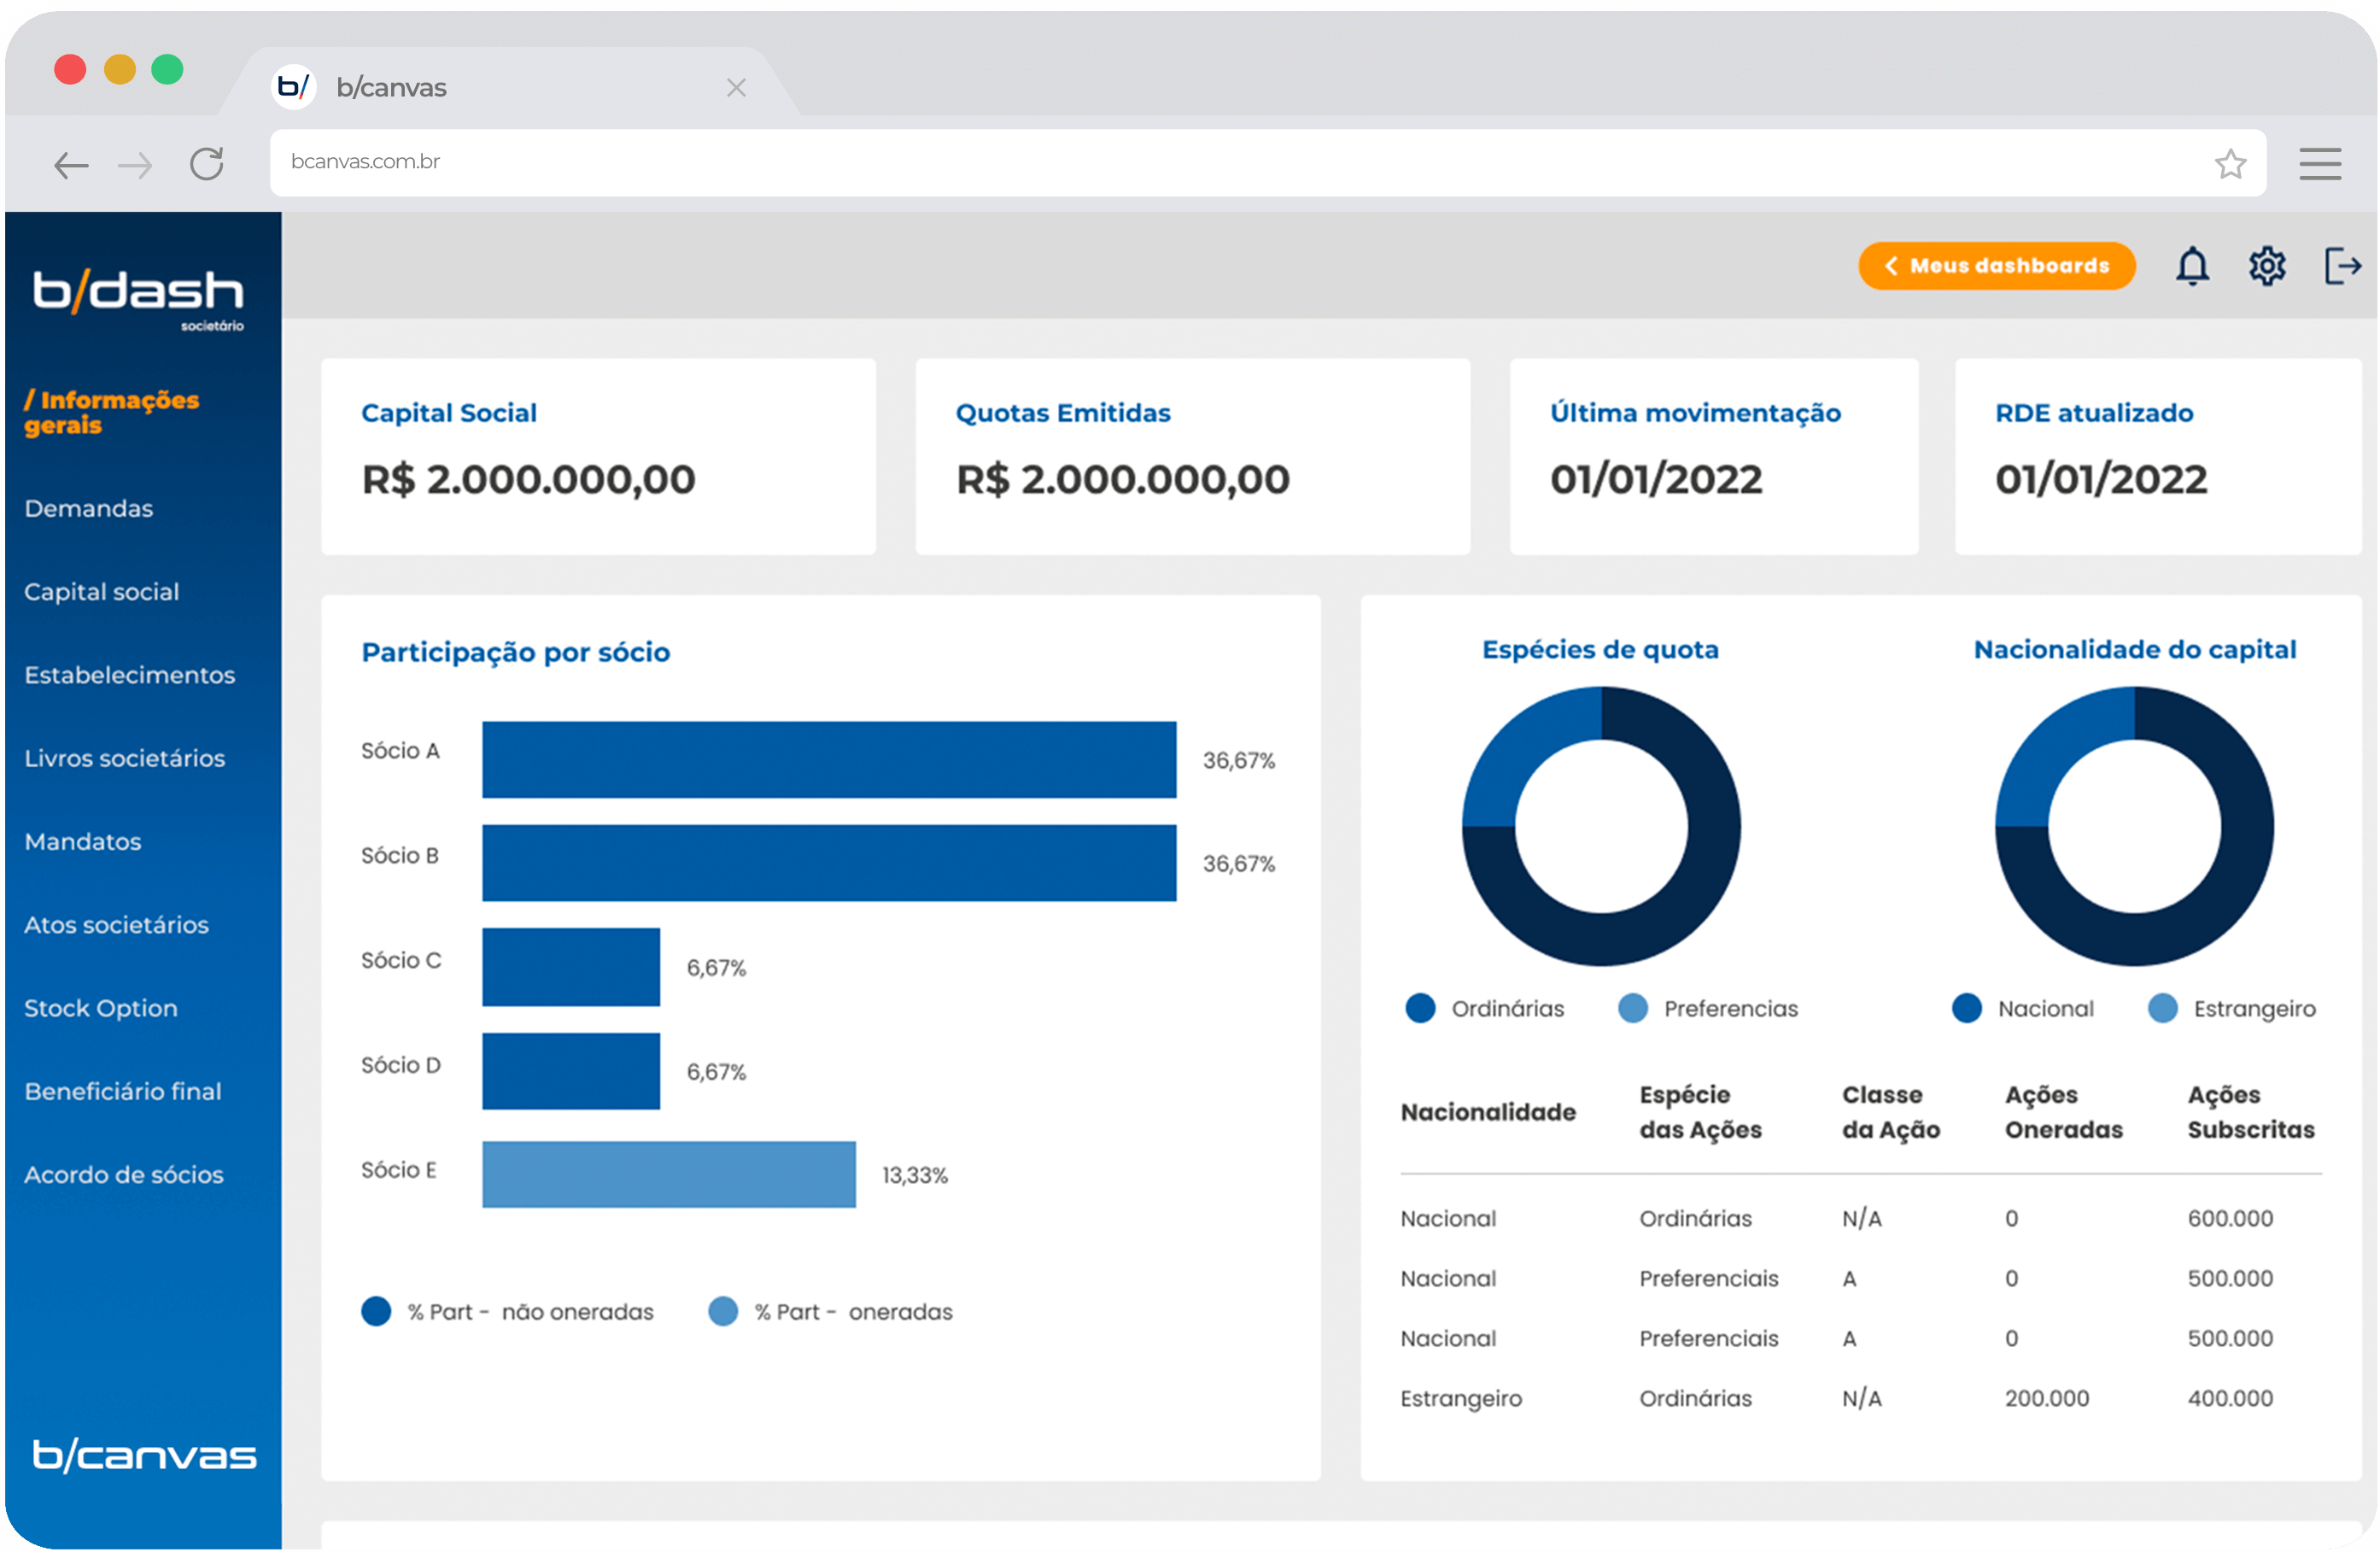The height and width of the screenshot is (1552, 2380).
Task: Click the Nacionalidade column header
Action: click(x=1488, y=1112)
